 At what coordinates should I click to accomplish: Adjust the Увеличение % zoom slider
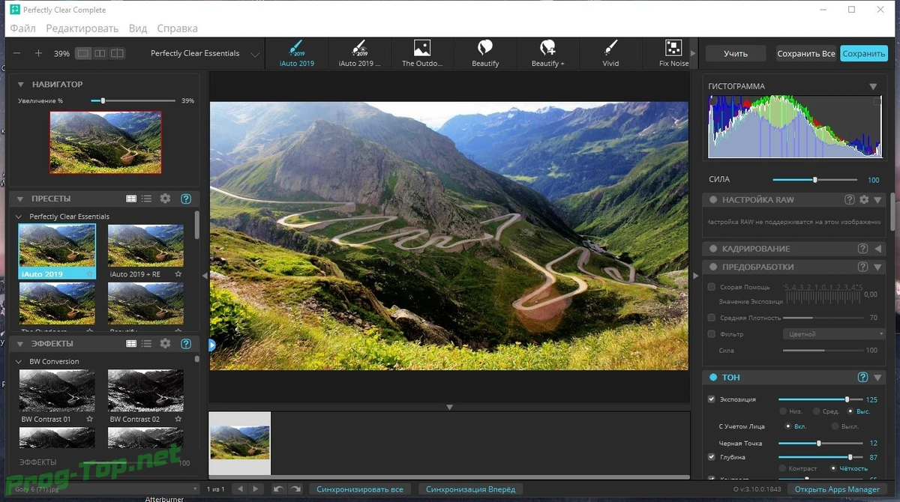tap(133, 100)
